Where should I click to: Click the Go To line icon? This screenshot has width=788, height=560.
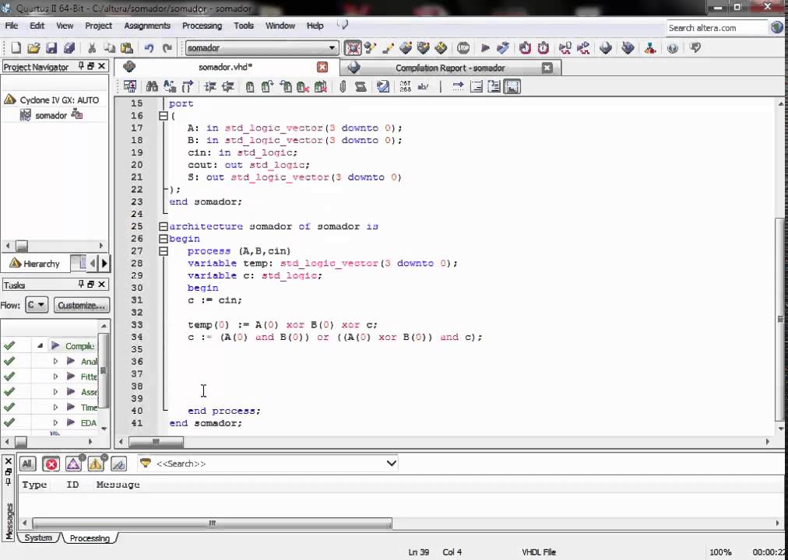point(188,87)
